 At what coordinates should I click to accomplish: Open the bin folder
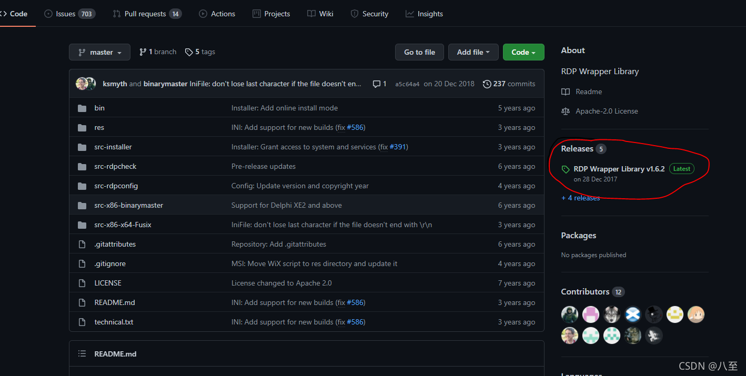(x=99, y=108)
